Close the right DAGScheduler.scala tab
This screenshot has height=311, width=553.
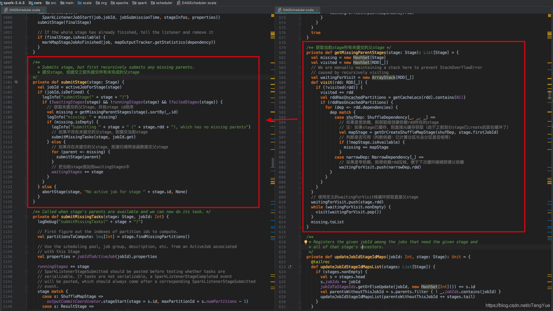coord(317,10)
